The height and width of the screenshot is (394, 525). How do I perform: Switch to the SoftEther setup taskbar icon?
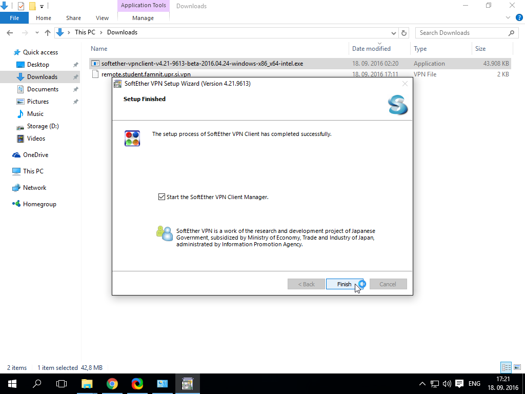(188, 384)
